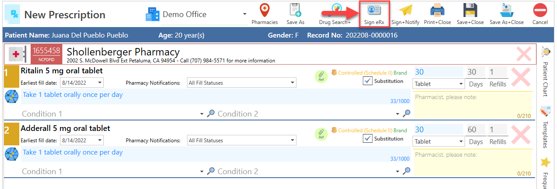Screen dimensions: 557x189
Task: Click the Demo Office building icon
Action: point(152,14)
